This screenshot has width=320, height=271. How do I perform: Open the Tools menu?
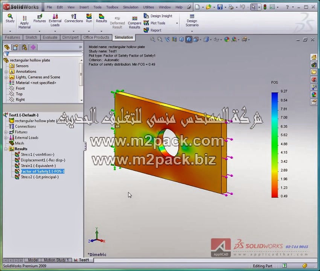(x=98, y=7)
